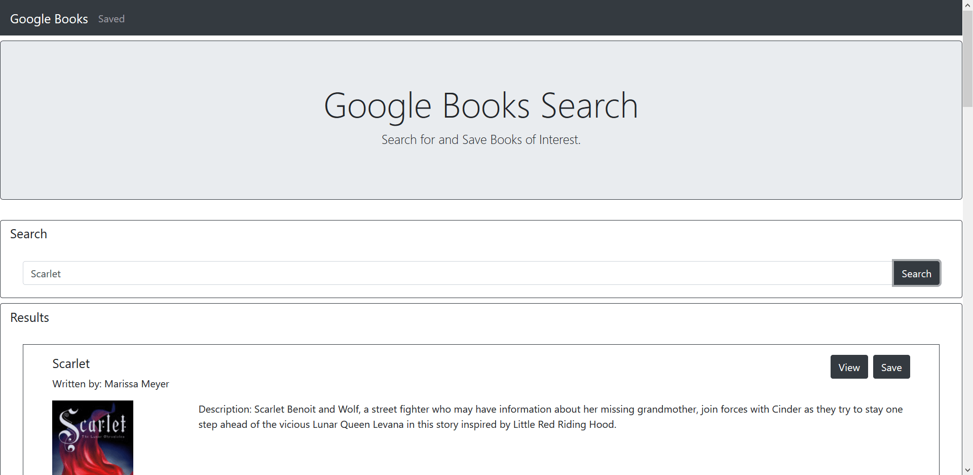
Task: Click the Scarlet book description paragraph
Action: click(550, 417)
